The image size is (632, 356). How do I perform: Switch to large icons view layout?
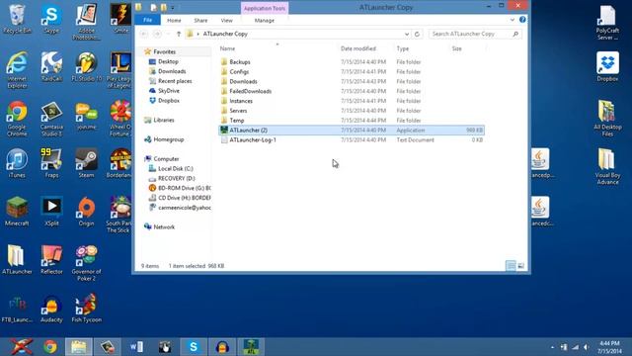pos(520,266)
